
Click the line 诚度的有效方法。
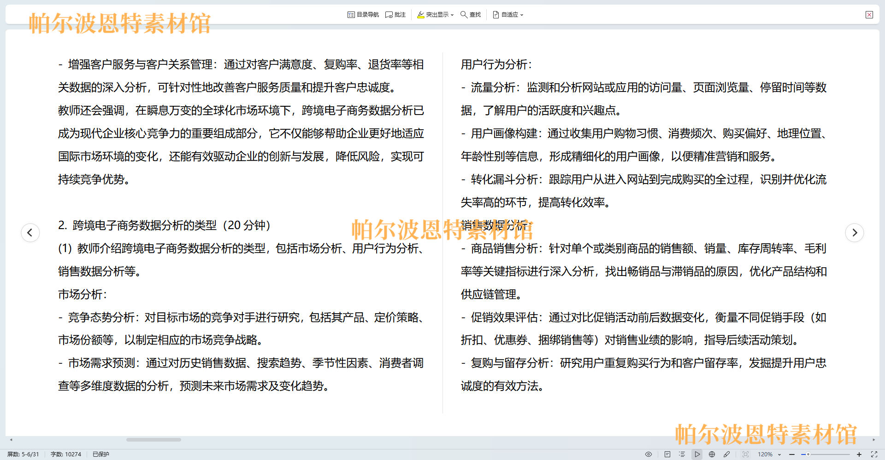[x=502, y=386]
